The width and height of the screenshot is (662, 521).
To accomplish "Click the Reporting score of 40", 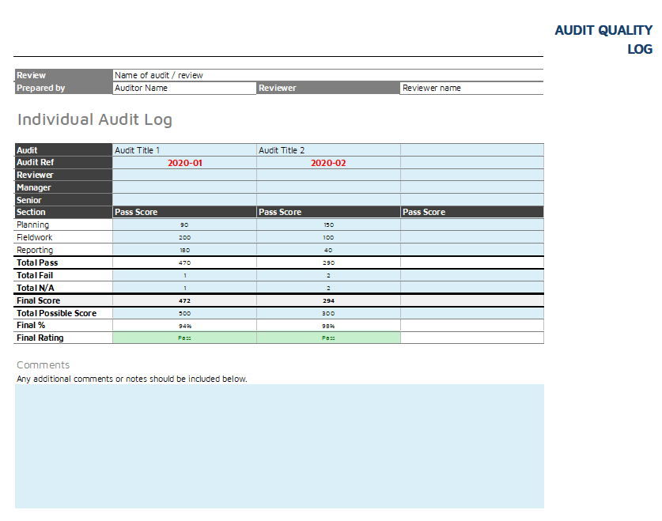I will [327, 250].
